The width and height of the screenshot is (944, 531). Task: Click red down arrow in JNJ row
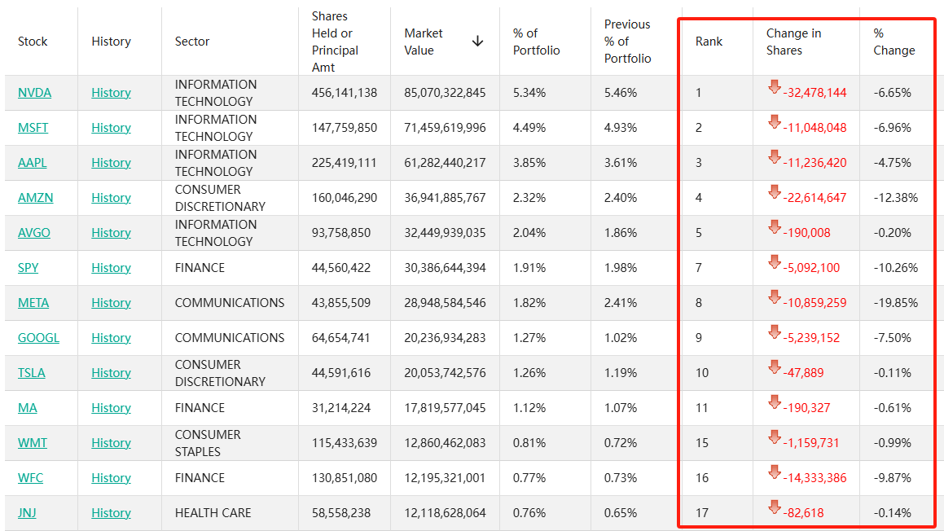[x=775, y=507]
